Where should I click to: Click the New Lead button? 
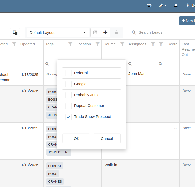click(x=187, y=21)
